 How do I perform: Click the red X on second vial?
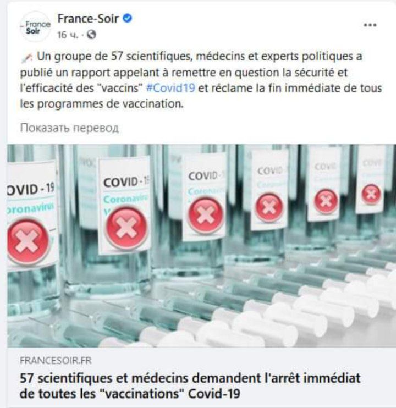coord(127,228)
